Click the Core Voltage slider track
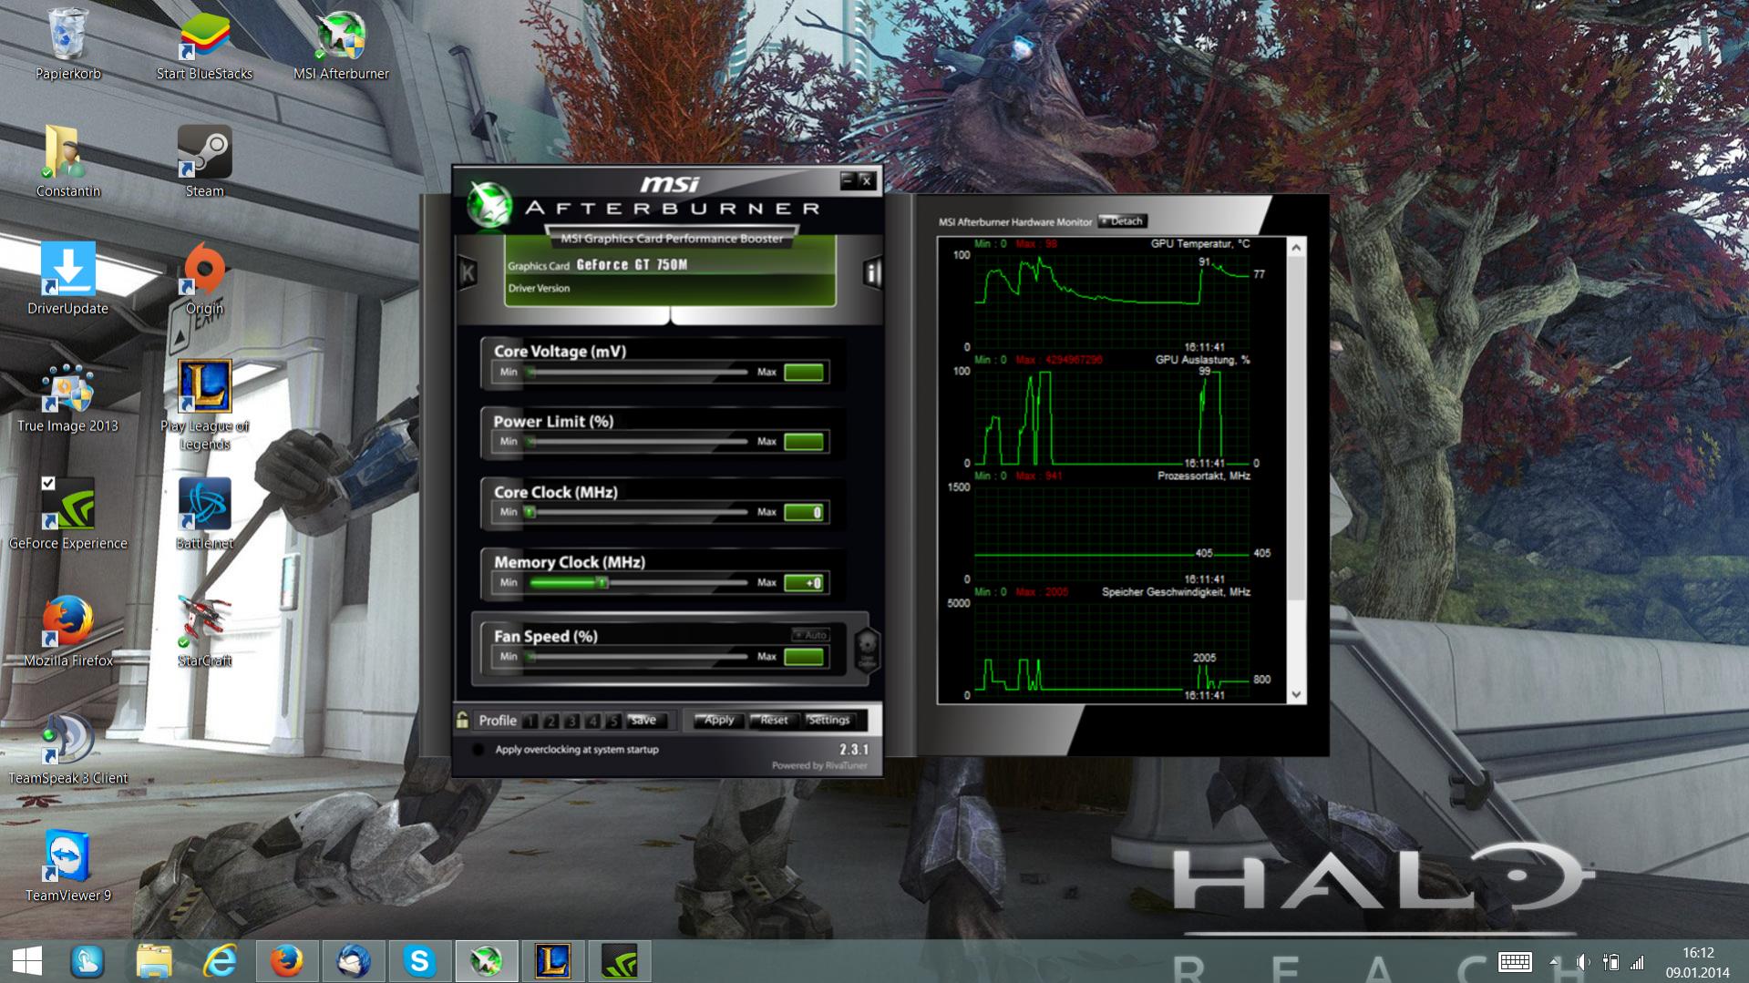The height and width of the screenshot is (983, 1749). pos(638,372)
